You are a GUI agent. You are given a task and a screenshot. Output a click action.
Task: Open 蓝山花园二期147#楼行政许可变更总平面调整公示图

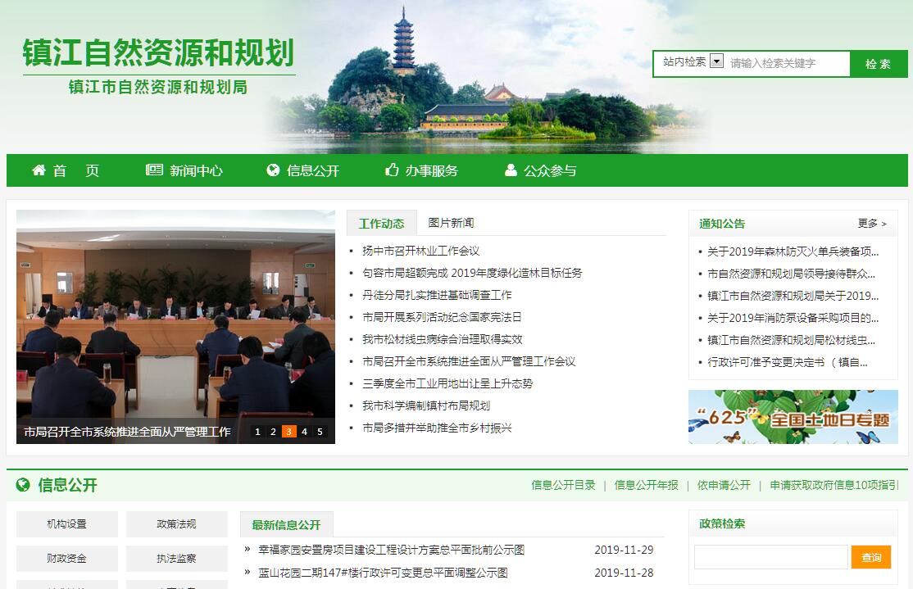tap(383, 573)
